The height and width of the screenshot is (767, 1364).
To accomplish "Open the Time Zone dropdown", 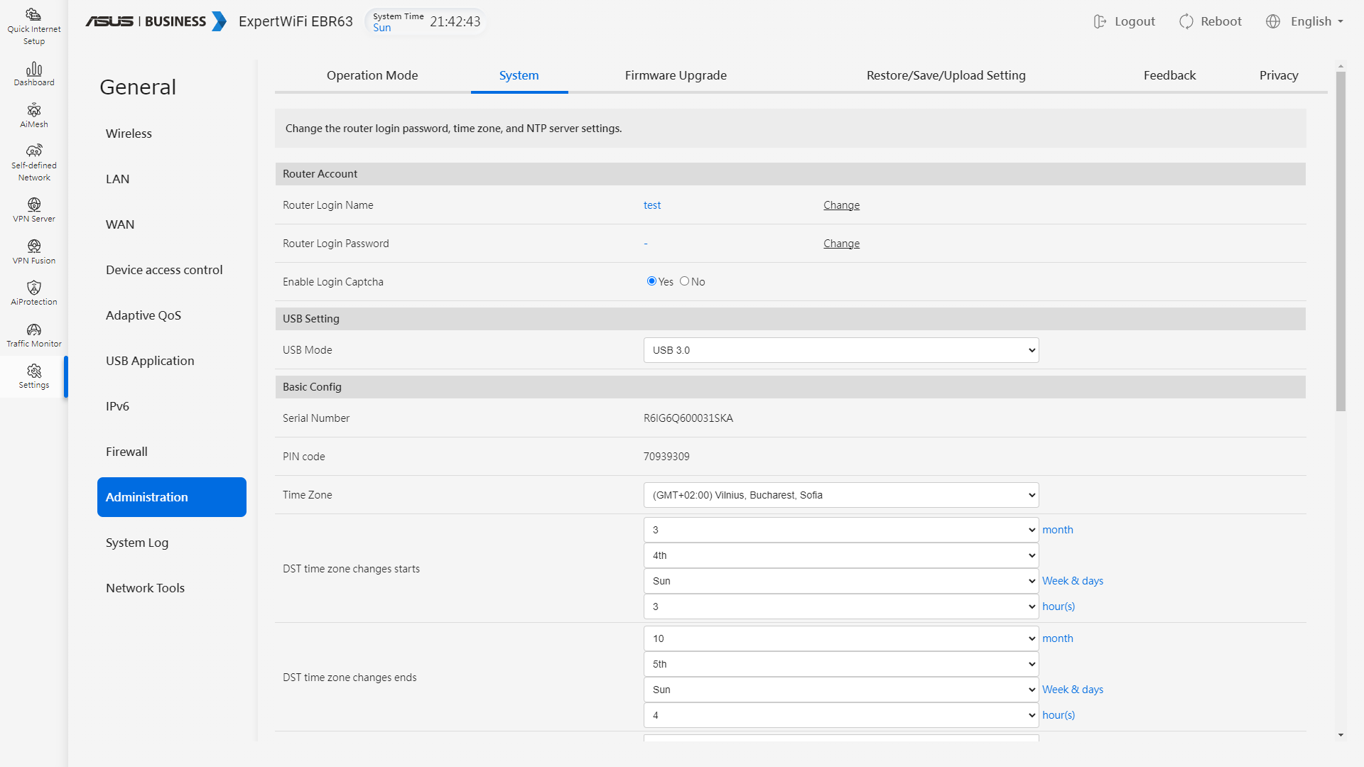I will coord(840,495).
